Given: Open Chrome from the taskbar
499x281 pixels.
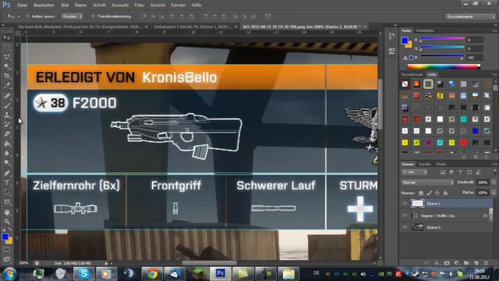Looking at the screenshot, I should click(152, 274).
